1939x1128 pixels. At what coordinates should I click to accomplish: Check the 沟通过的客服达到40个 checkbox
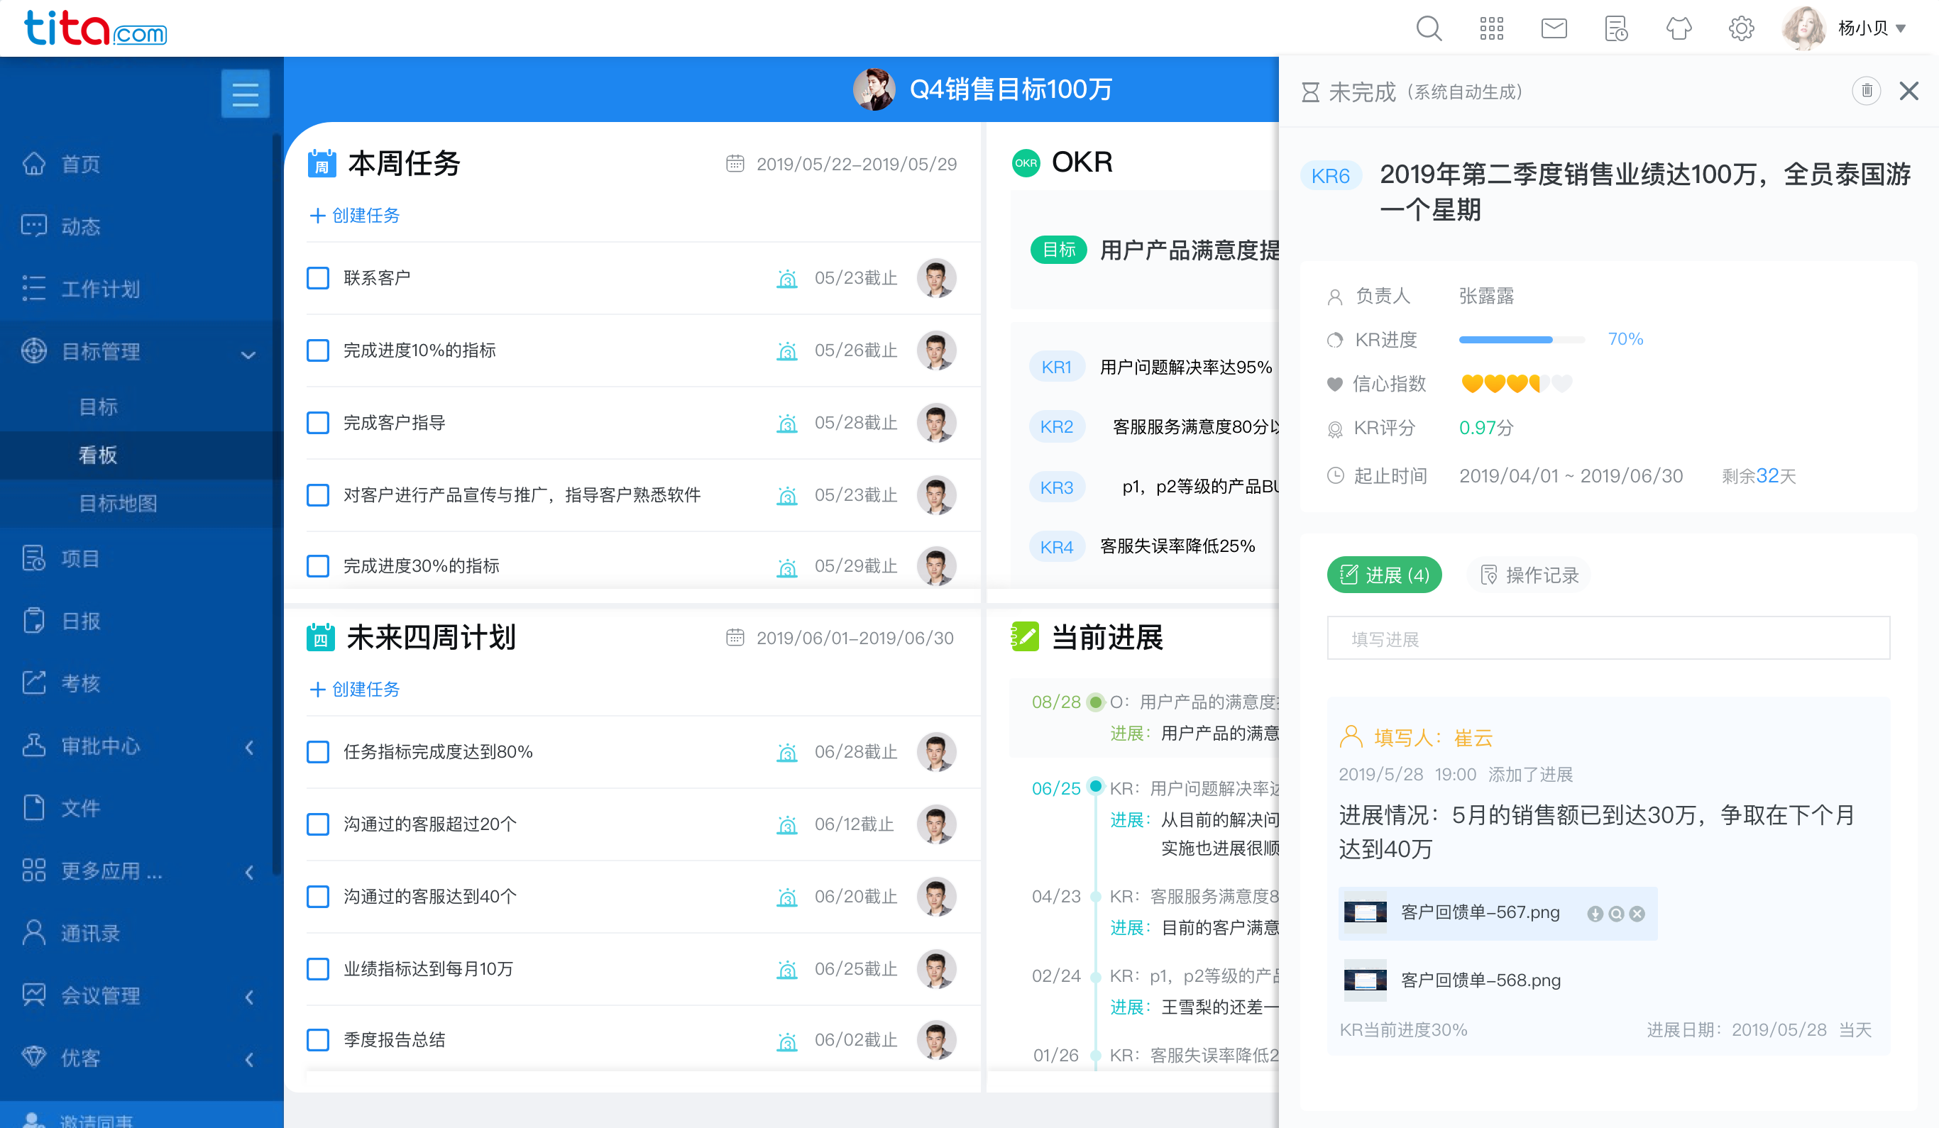[x=318, y=897]
